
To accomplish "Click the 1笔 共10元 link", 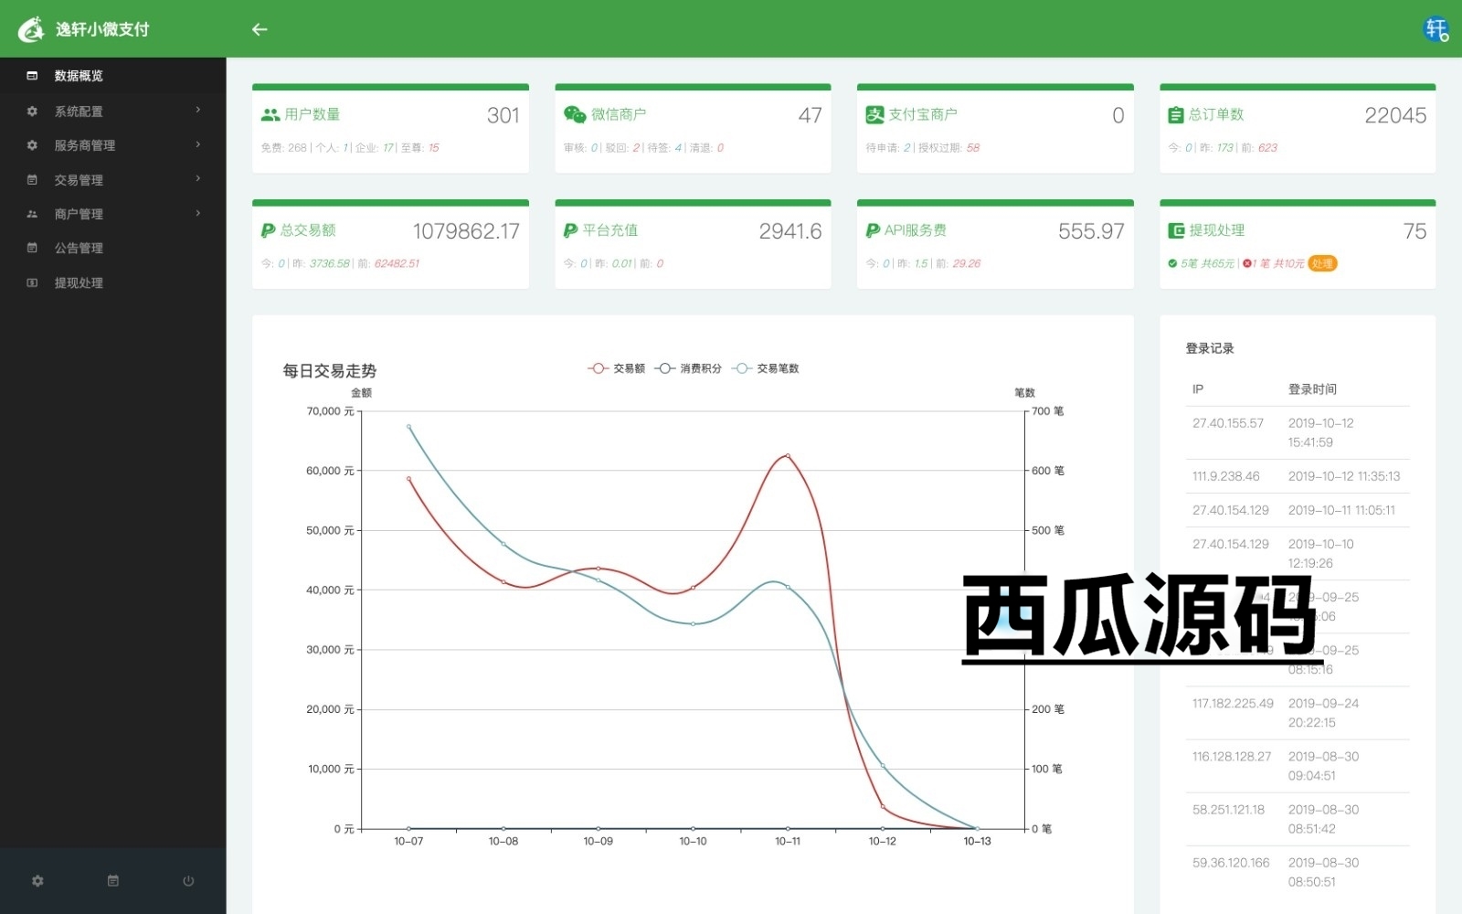I will 1278,263.
